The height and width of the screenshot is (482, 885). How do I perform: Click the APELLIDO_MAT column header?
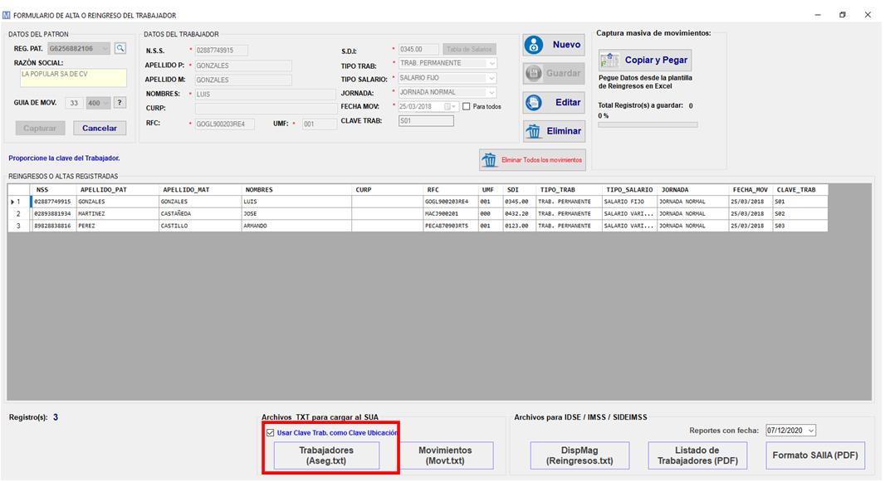click(x=200, y=190)
